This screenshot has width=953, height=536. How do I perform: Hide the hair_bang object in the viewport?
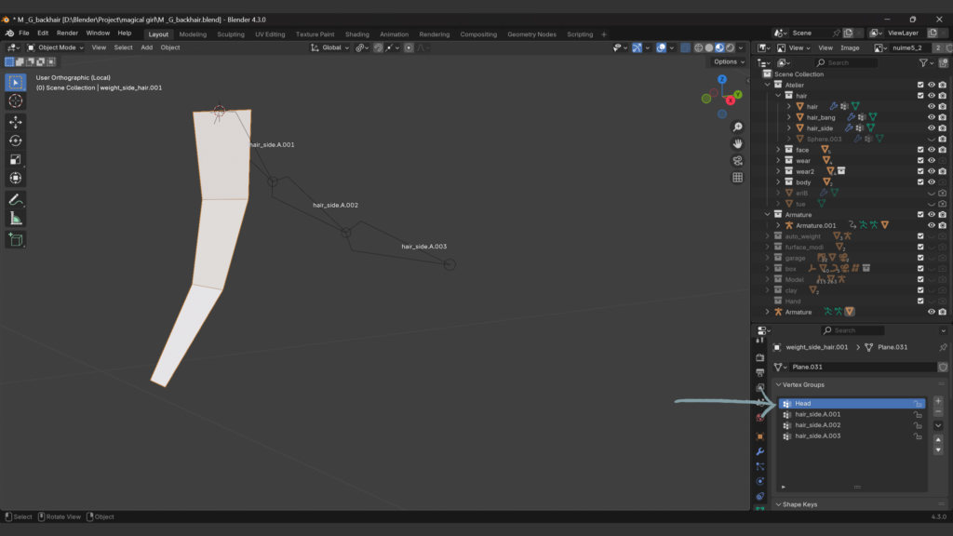click(x=931, y=117)
